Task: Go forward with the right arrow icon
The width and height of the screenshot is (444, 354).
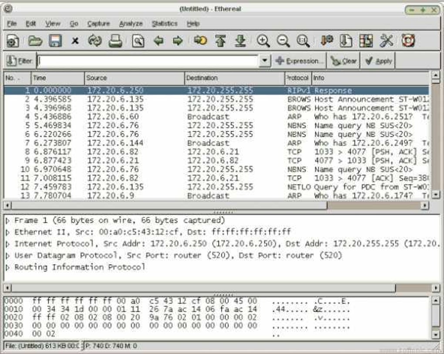Action: tap(178, 41)
